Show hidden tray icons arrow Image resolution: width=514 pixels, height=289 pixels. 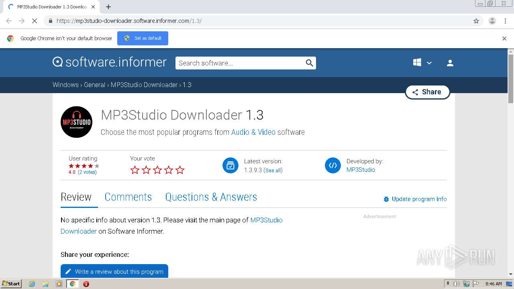(x=448, y=284)
